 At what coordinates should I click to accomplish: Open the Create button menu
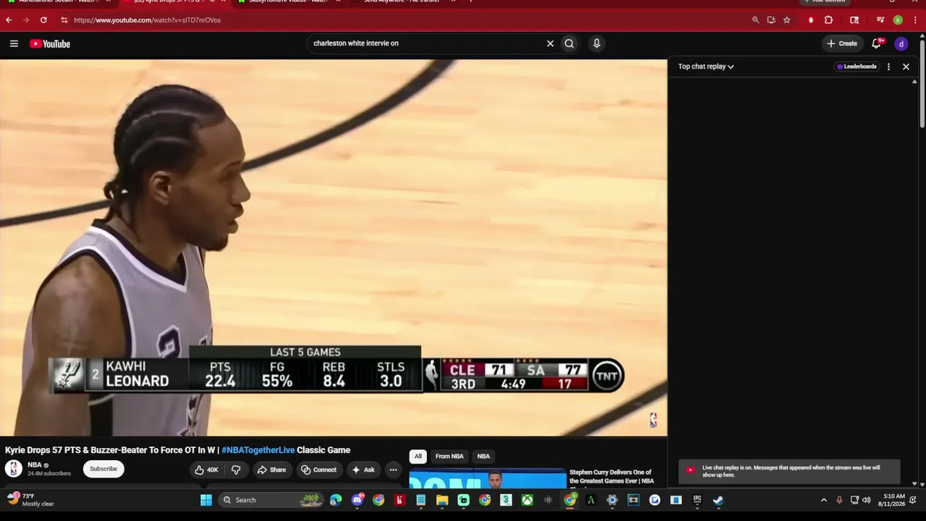(x=842, y=43)
